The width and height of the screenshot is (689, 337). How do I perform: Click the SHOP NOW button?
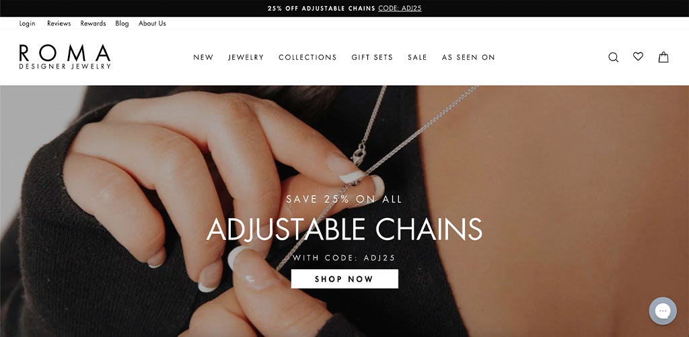(x=344, y=279)
